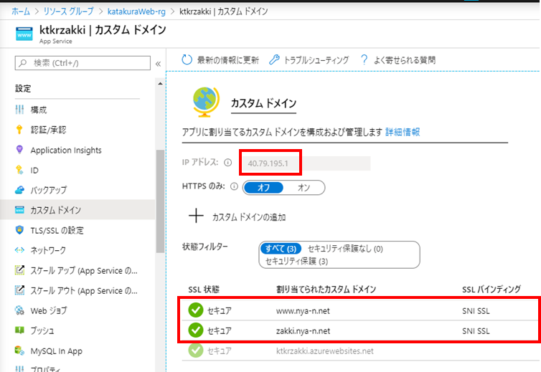Set HTTPS のみ to オン
The width and height of the screenshot is (541, 372).
304,188
